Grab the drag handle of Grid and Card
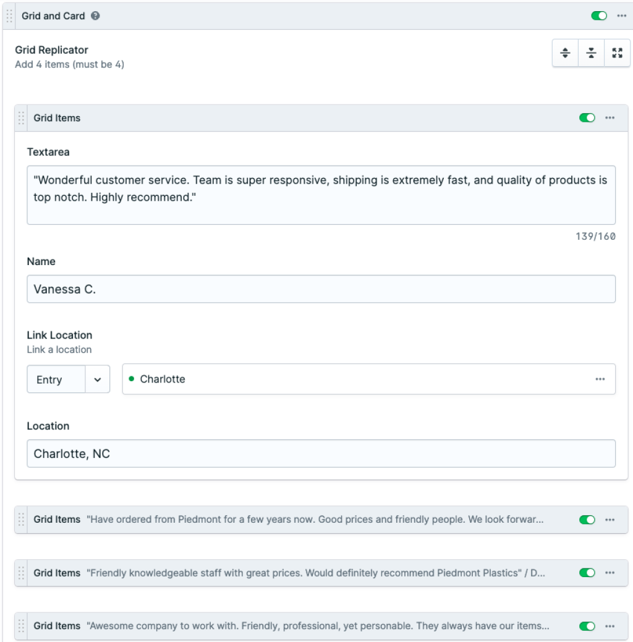The width and height of the screenshot is (633, 642). (x=9, y=16)
